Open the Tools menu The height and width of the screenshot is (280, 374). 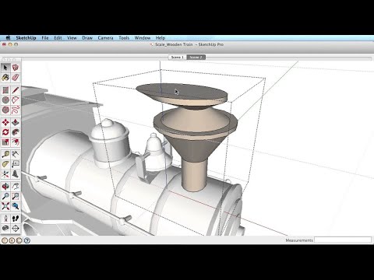124,38
